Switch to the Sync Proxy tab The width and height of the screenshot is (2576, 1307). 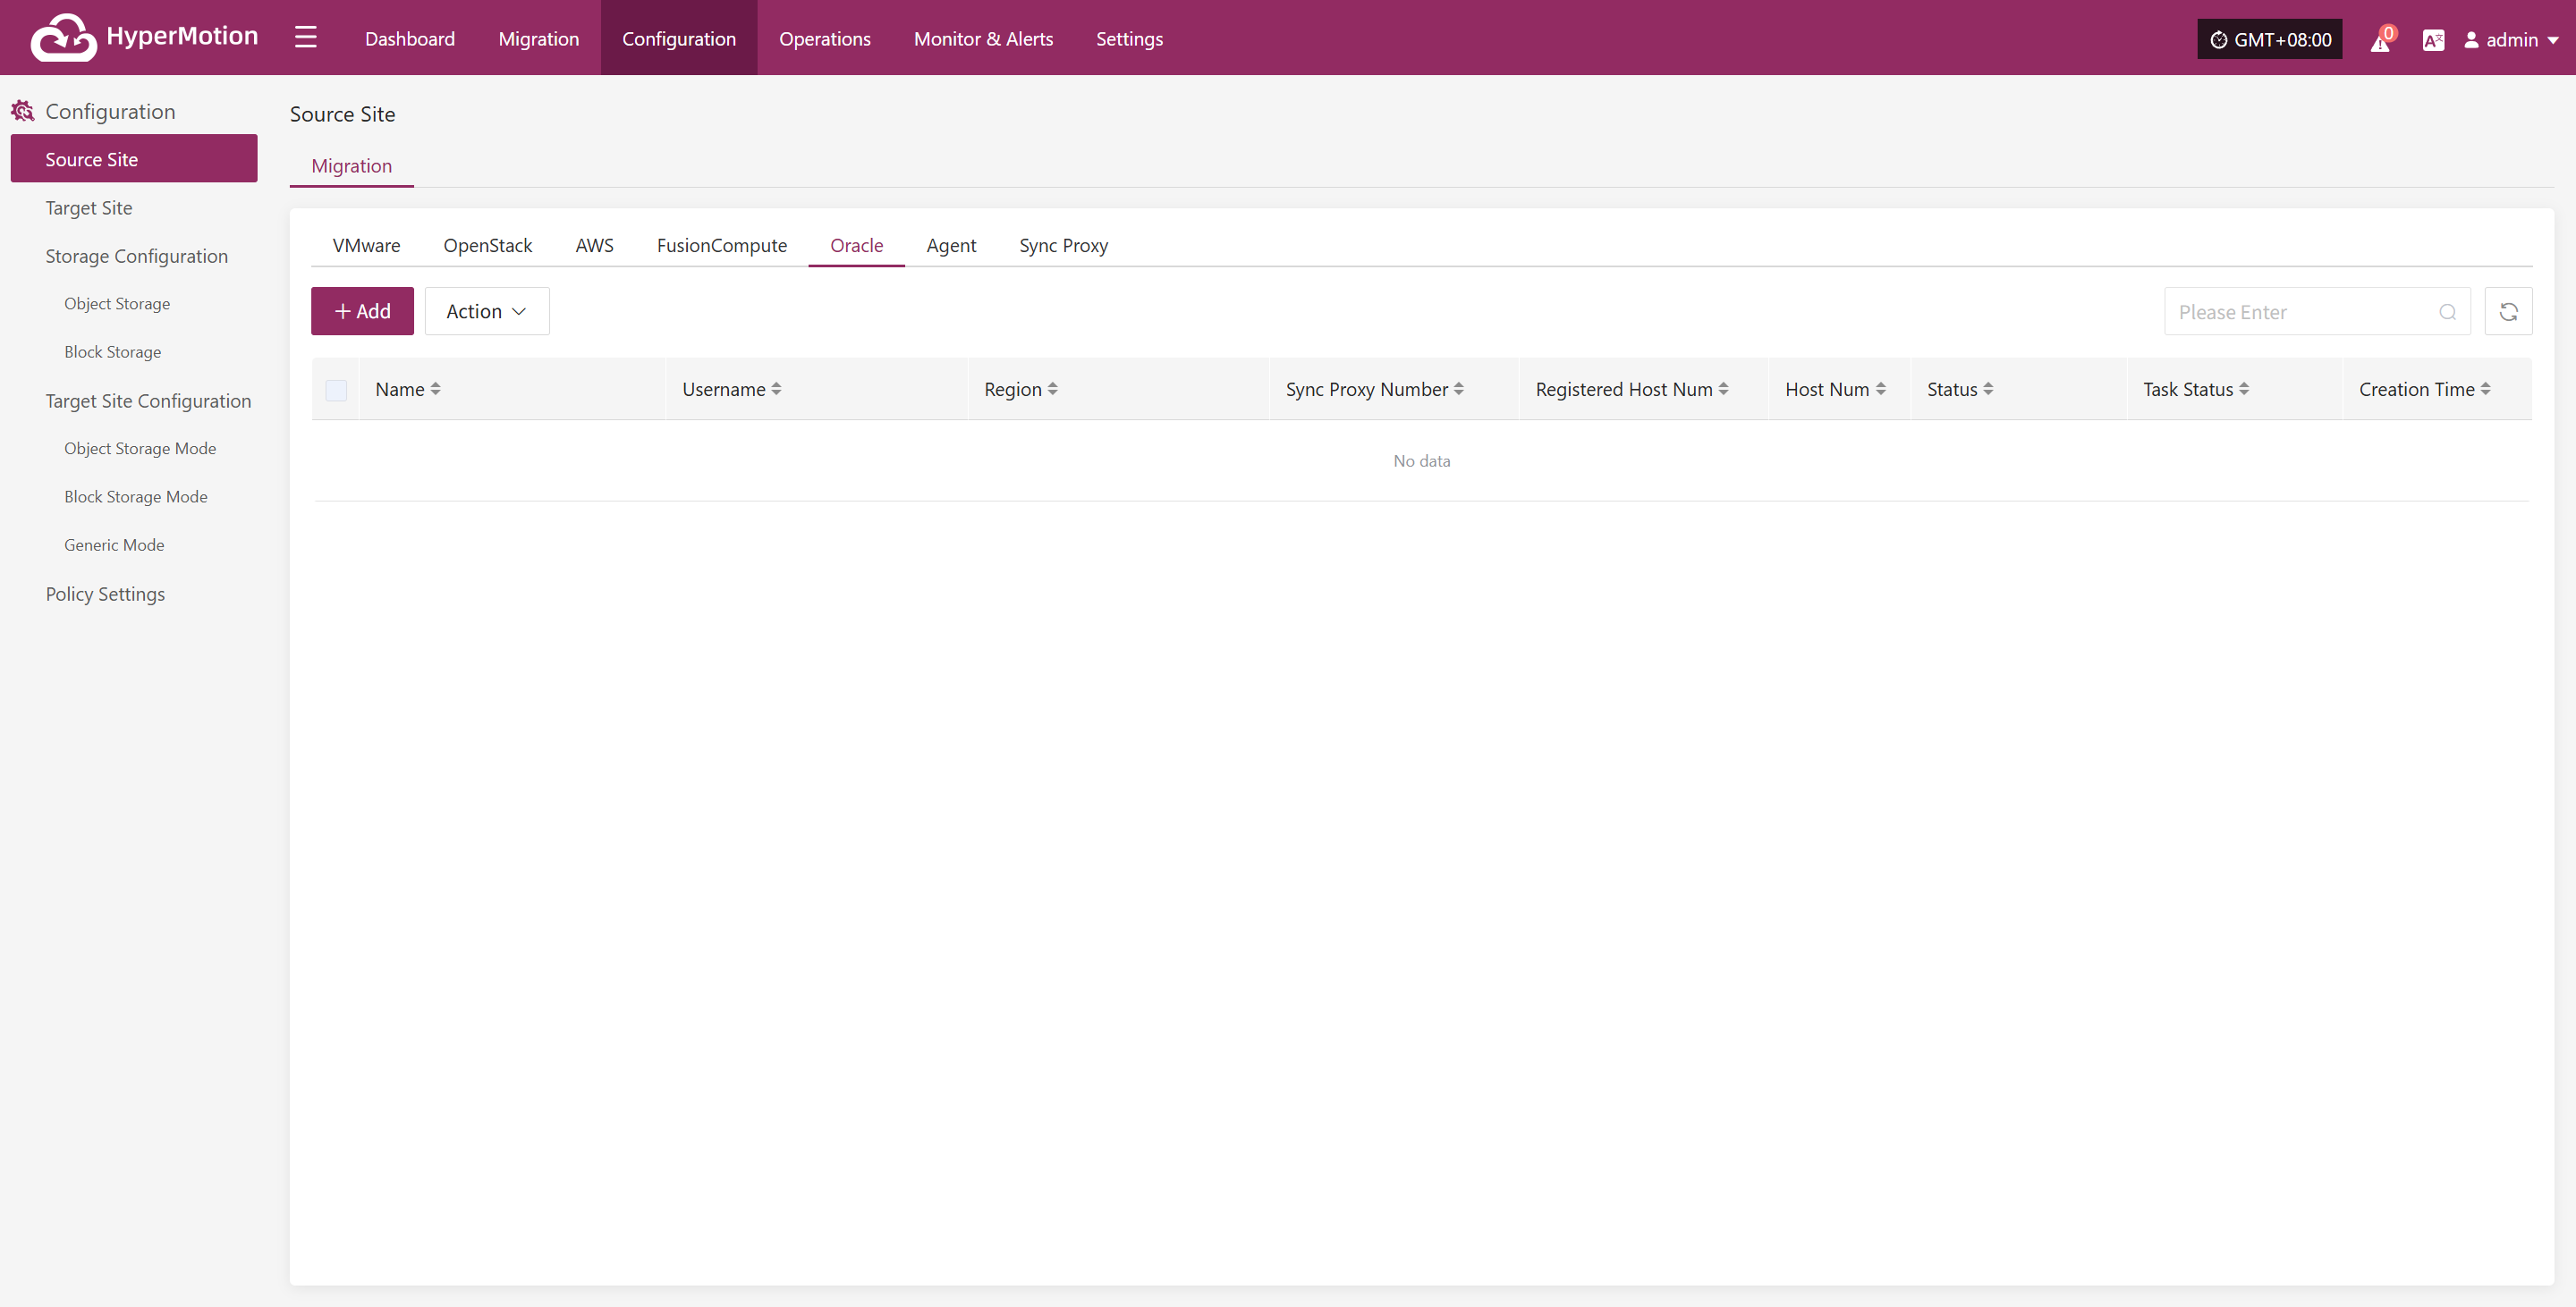pyautogui.click(x=1063, y=246)
